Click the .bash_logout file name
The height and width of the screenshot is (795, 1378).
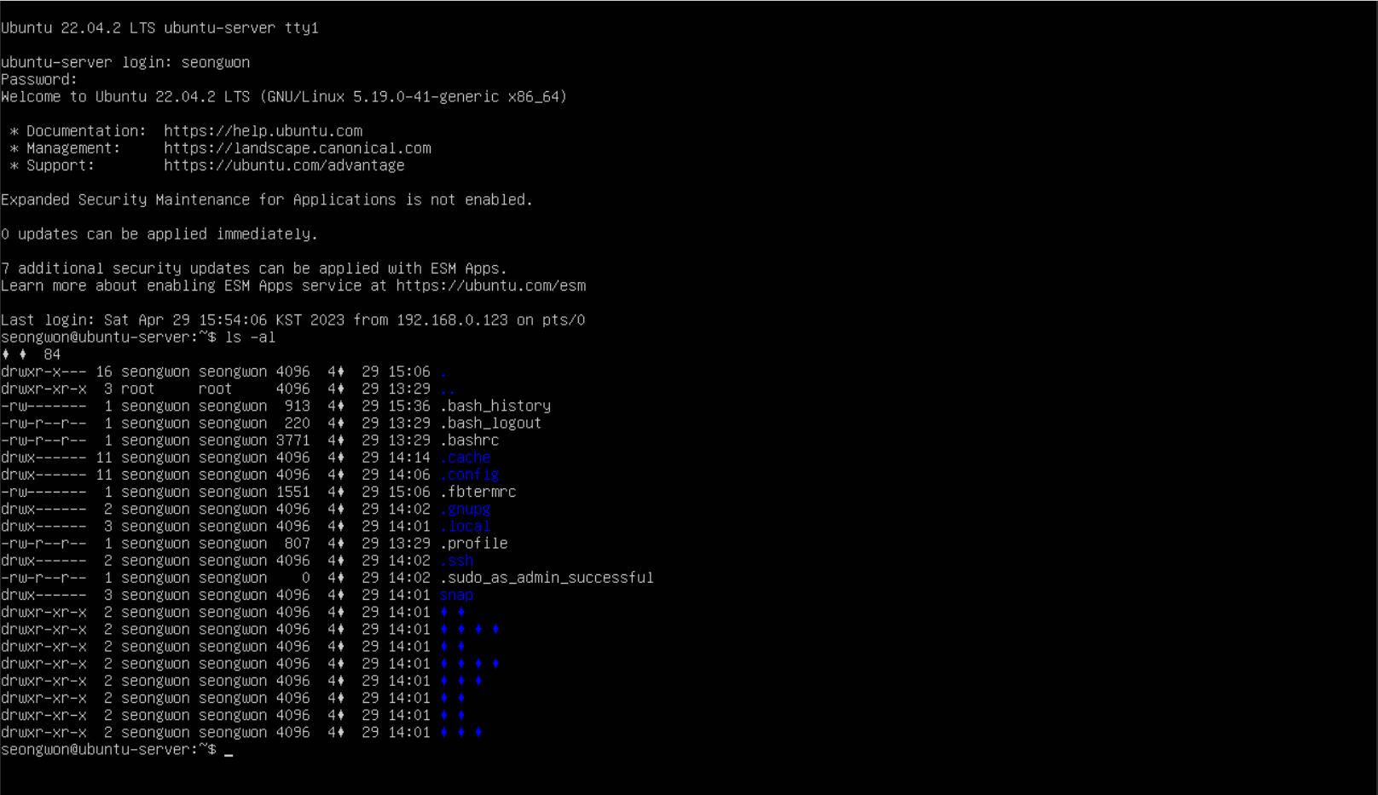coord(491,423)
